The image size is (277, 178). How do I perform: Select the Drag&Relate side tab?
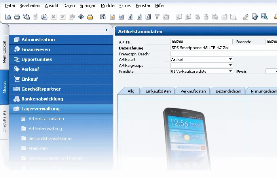pos(4,121)
